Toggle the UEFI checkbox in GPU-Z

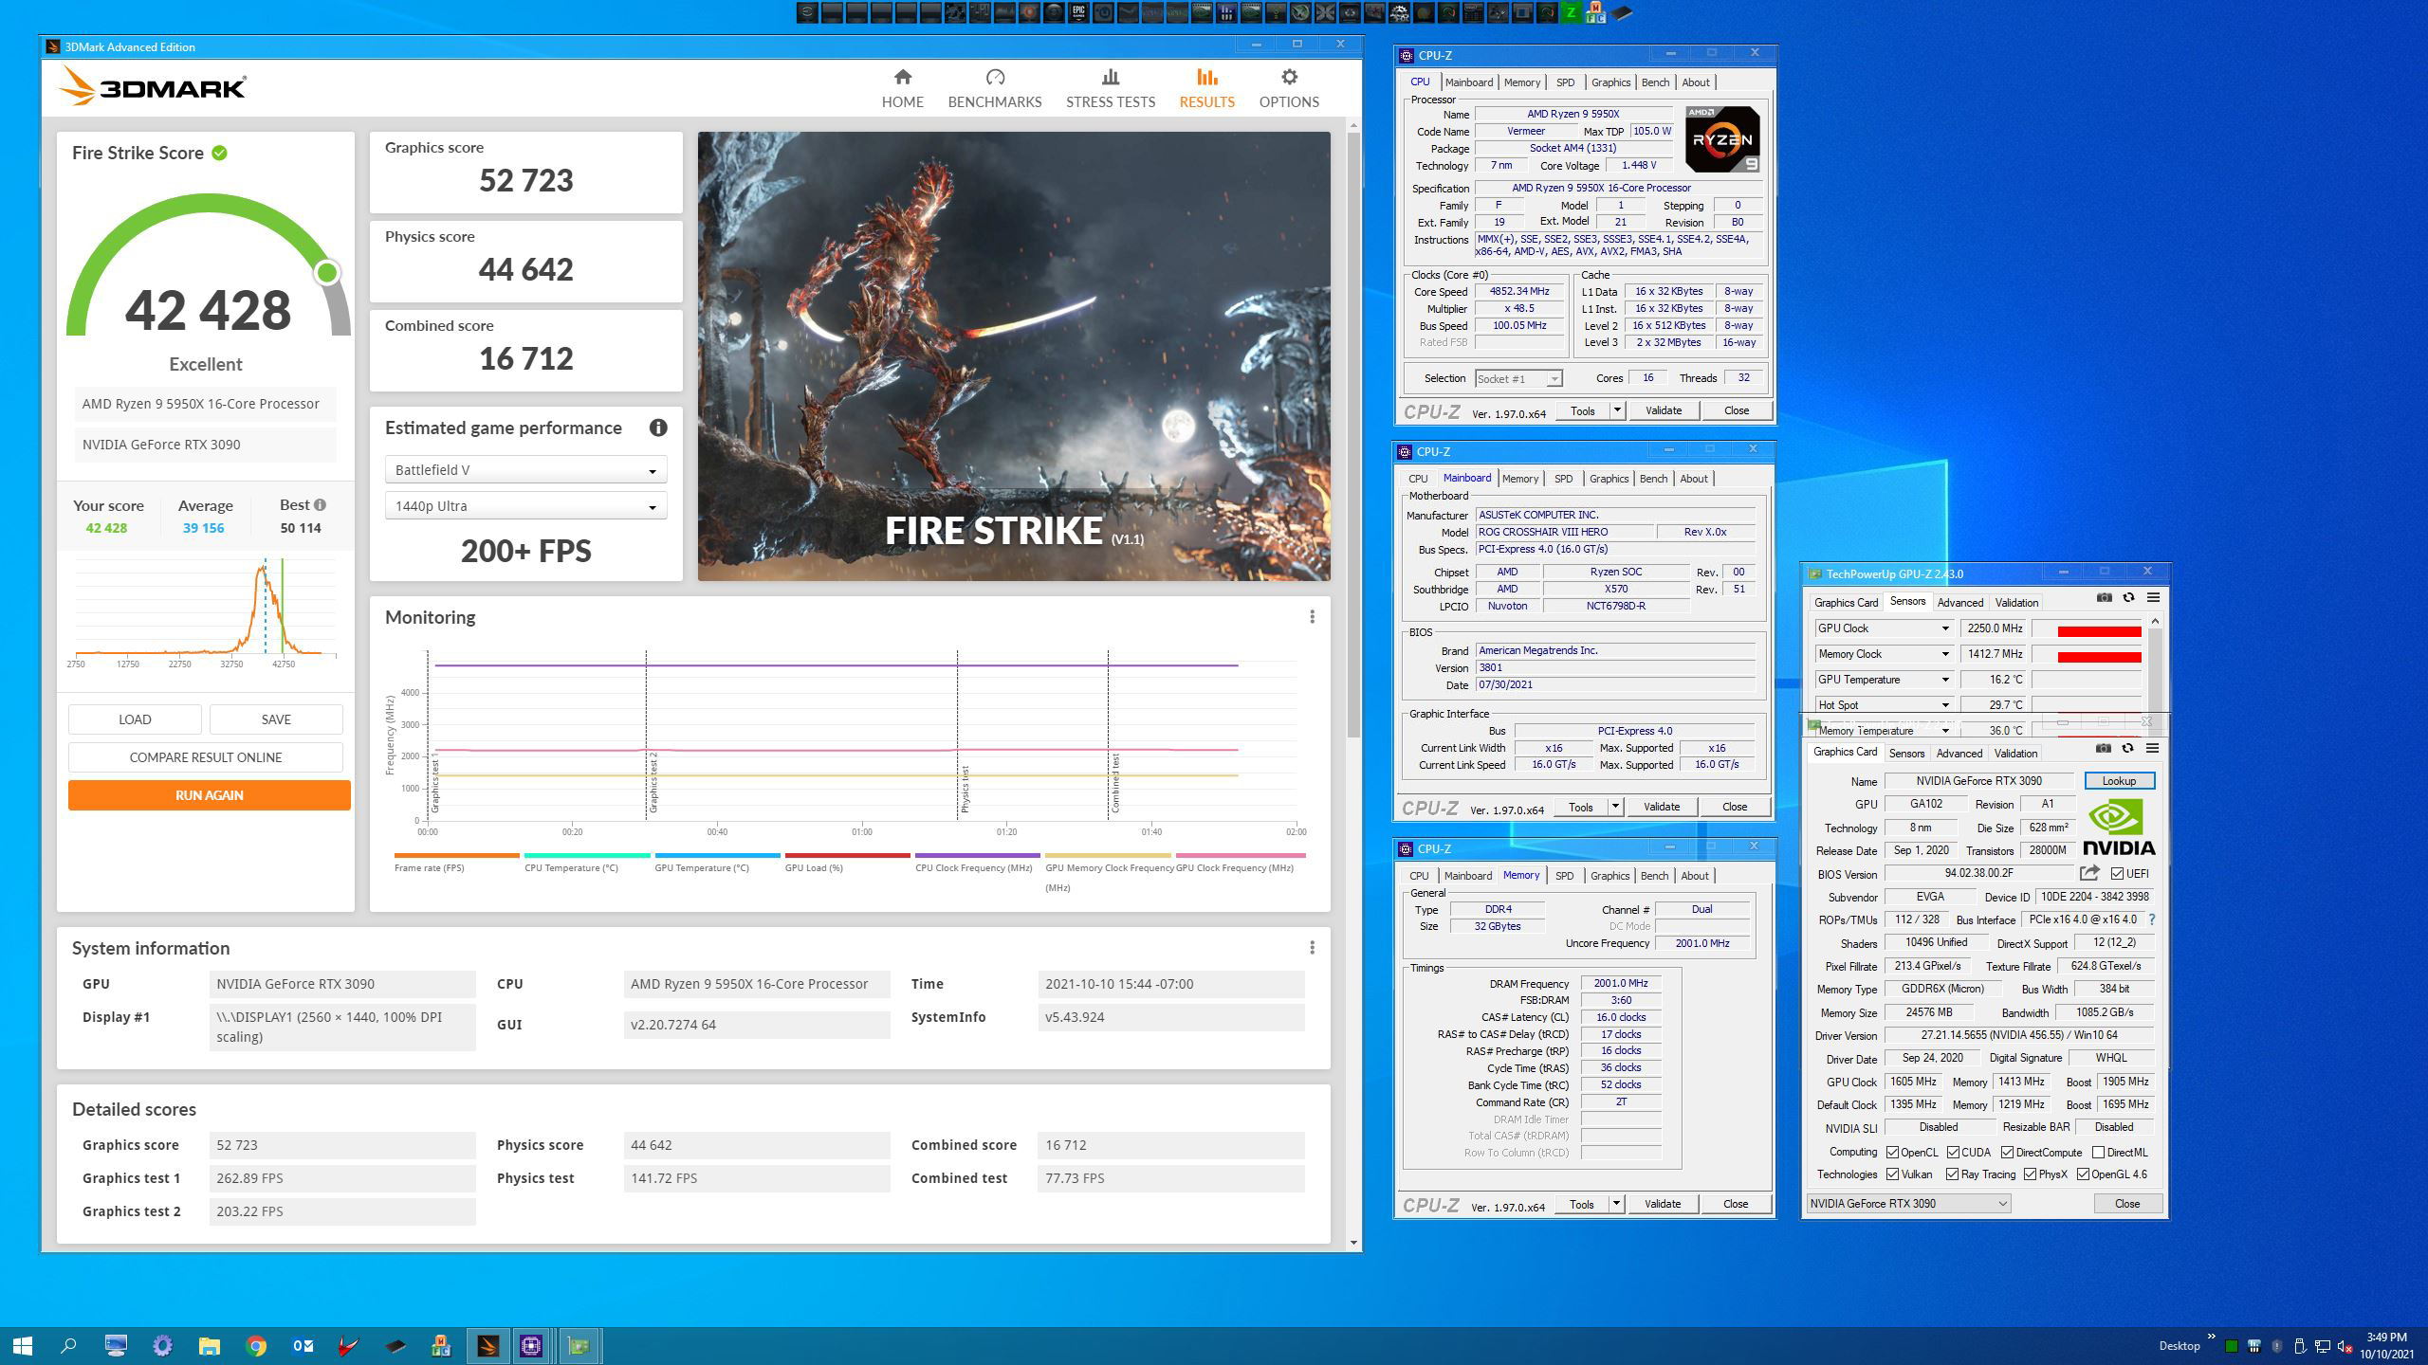coord(2117,874)
